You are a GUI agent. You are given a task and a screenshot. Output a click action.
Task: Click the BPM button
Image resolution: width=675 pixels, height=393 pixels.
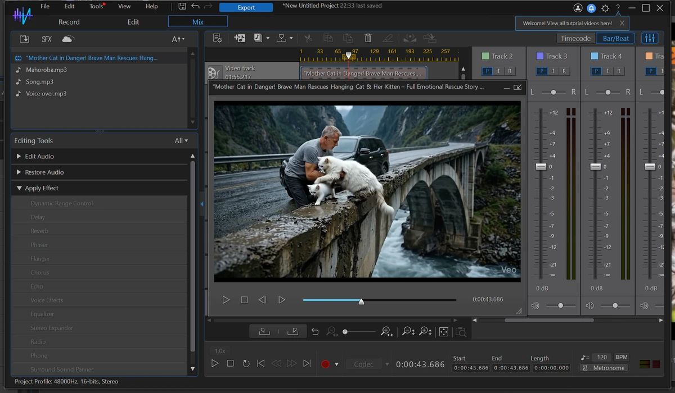(x=621, y=357)
